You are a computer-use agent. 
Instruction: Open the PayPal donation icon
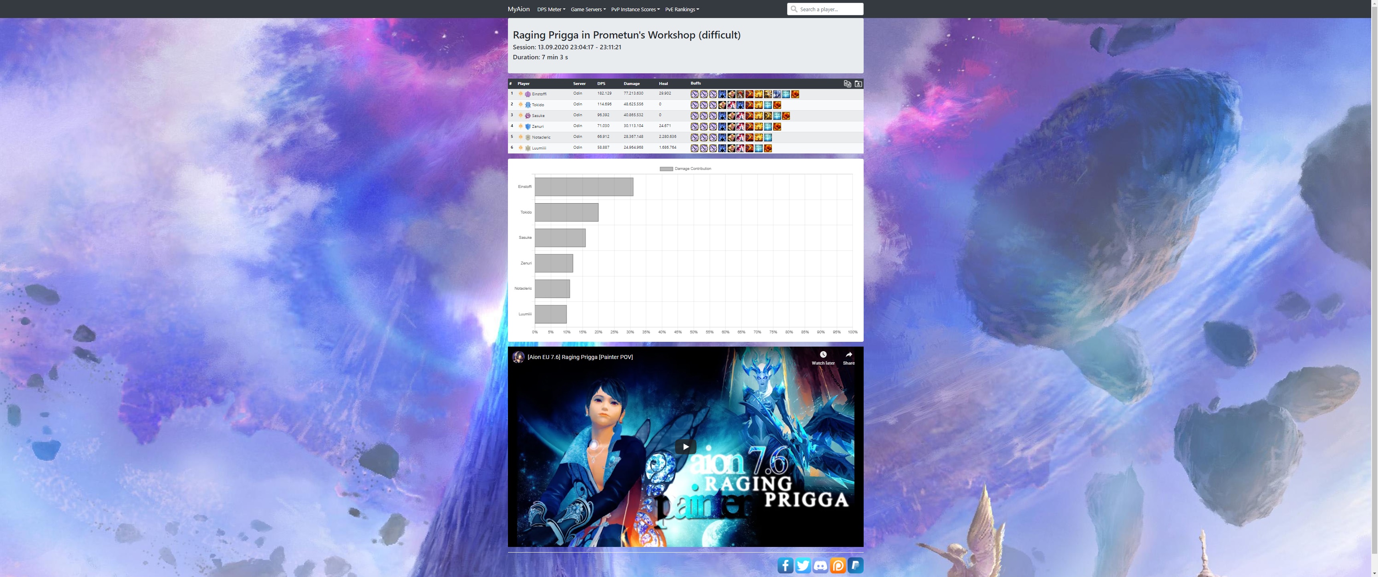(855, 565)
